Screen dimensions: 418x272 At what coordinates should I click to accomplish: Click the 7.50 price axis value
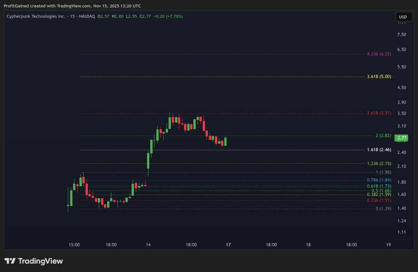pyautogui.click(x=401, y=35)
